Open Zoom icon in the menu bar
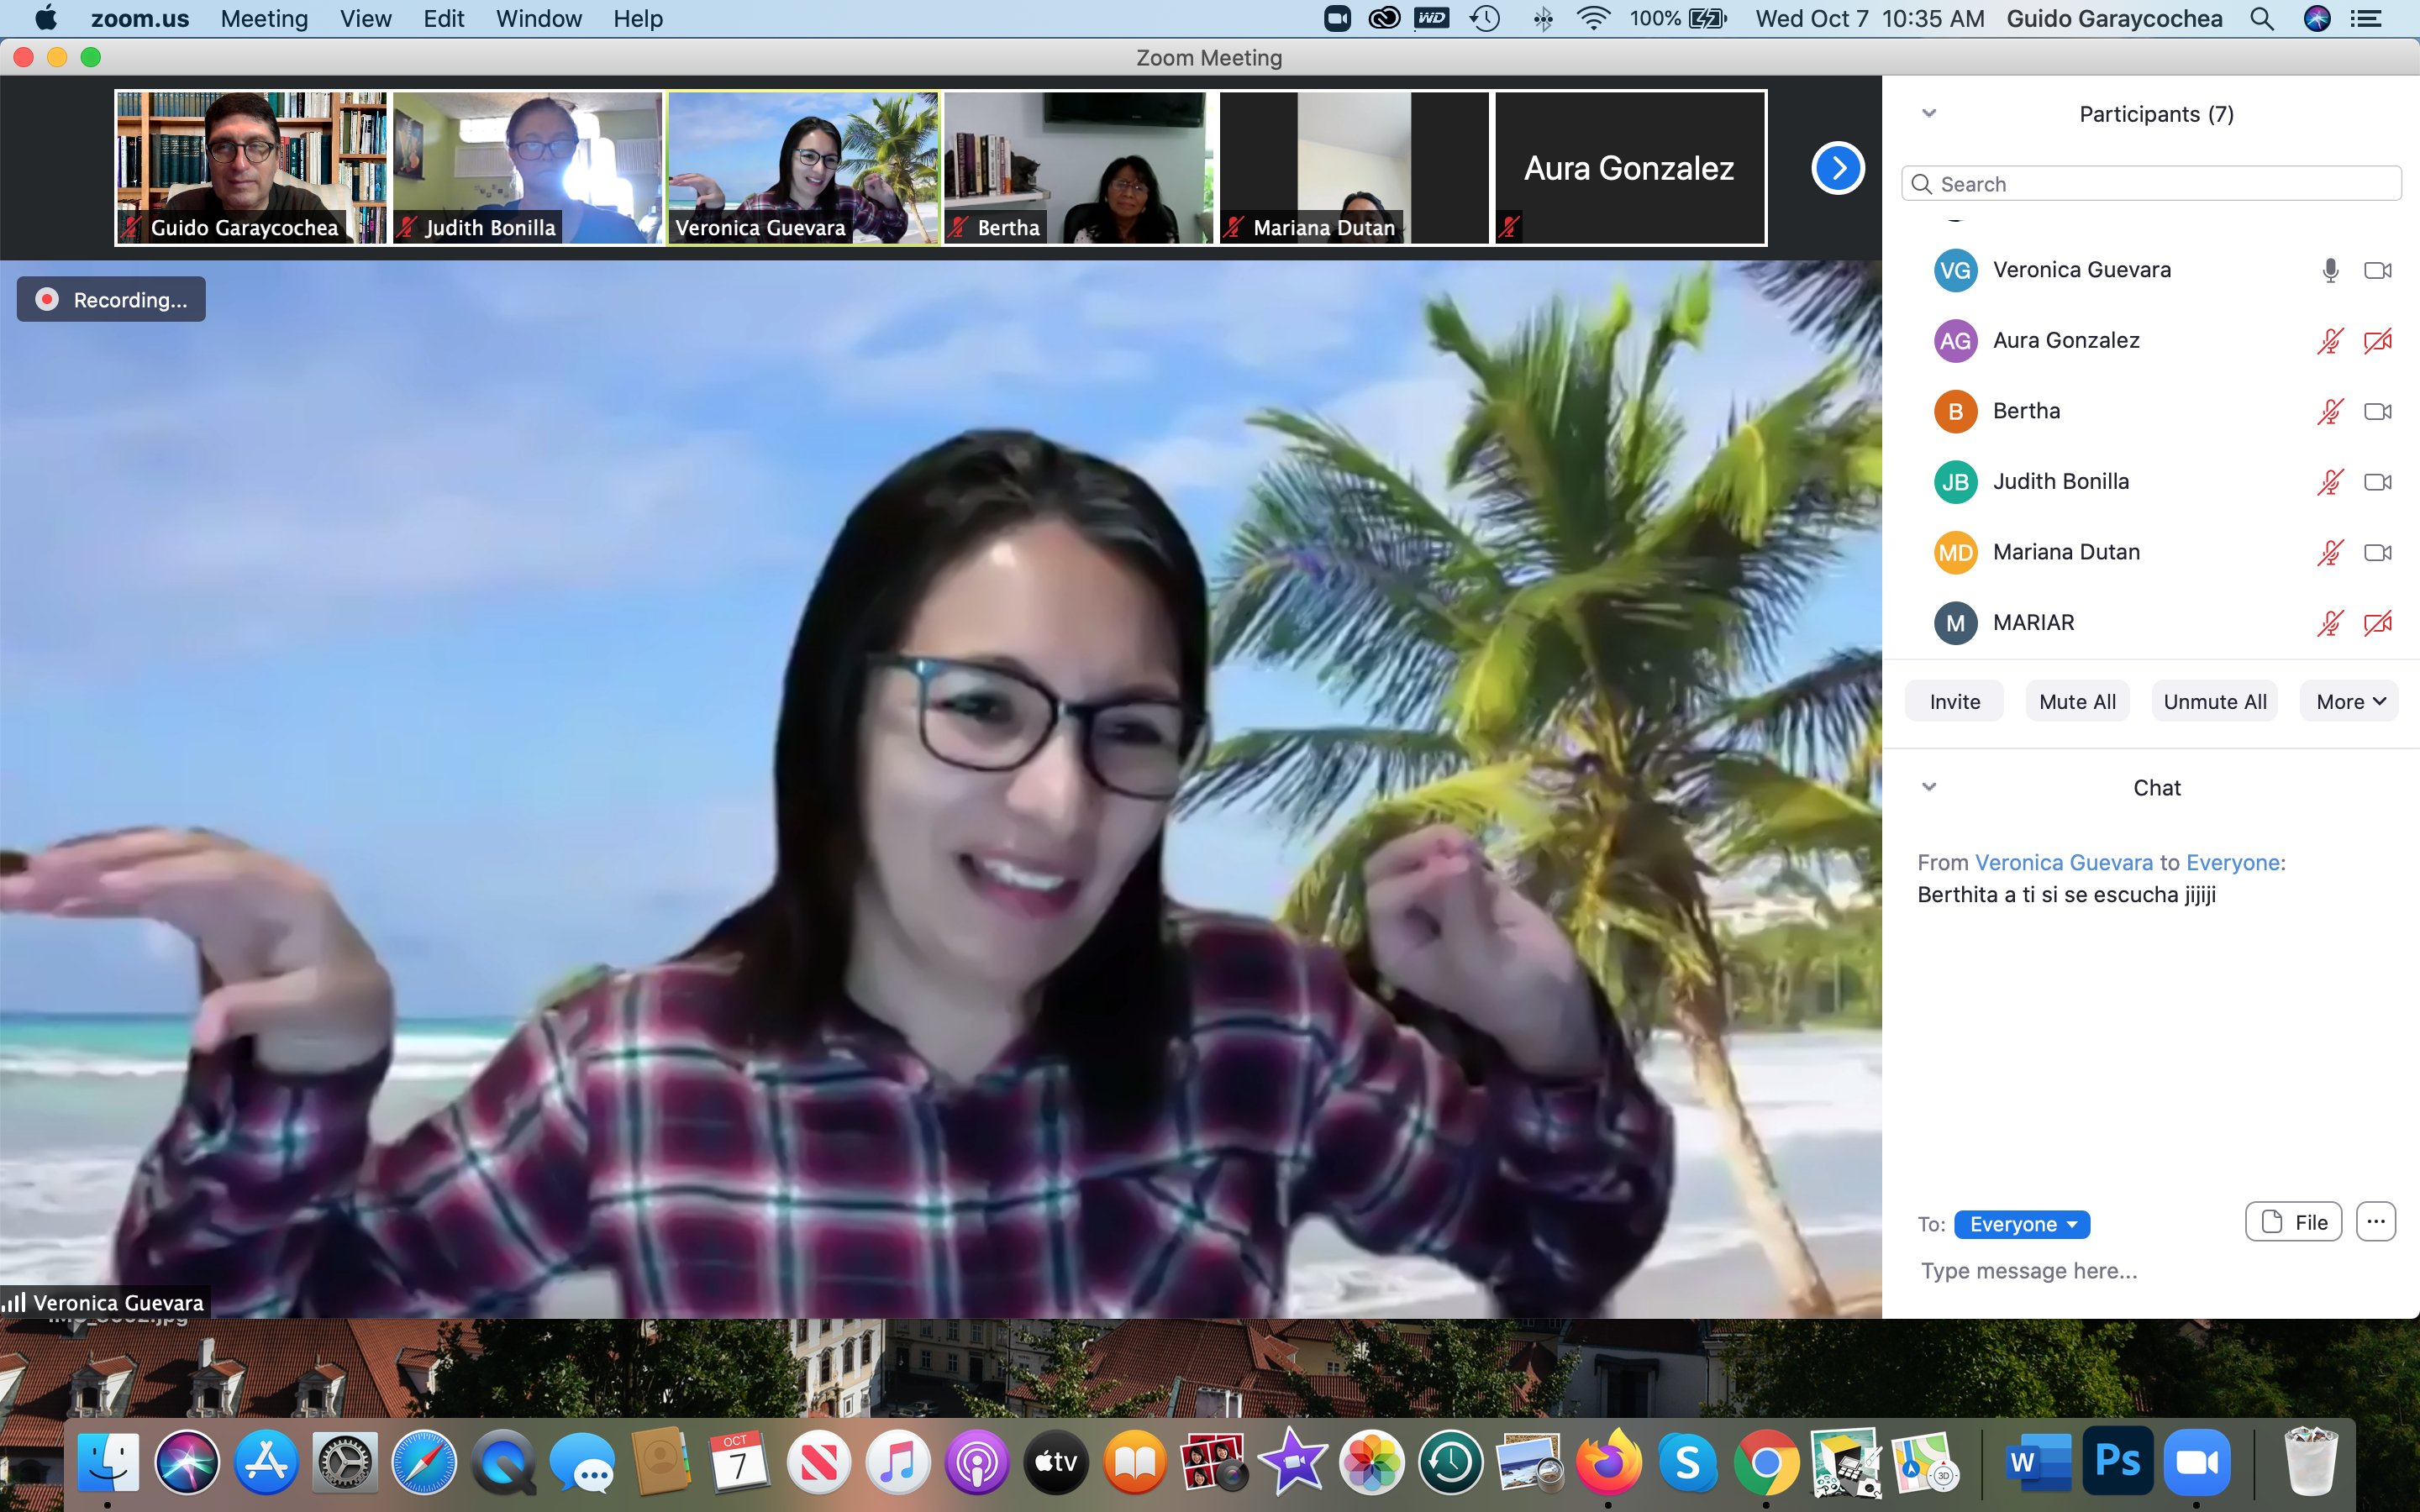The width and height of the screenshot is (2420, 1512). (x=1337, y=19)
